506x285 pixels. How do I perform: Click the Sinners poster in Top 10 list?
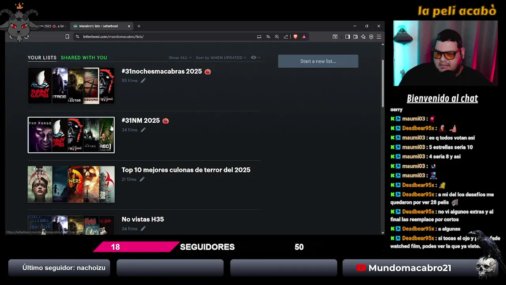75,184
